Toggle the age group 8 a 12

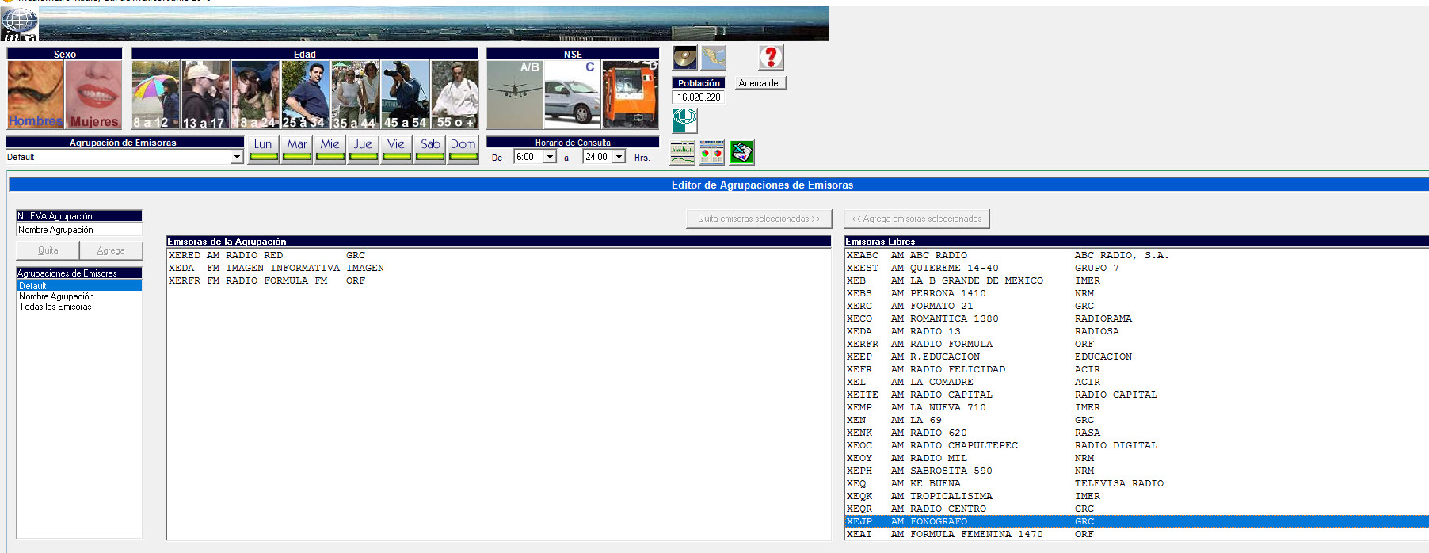point(156,94)
